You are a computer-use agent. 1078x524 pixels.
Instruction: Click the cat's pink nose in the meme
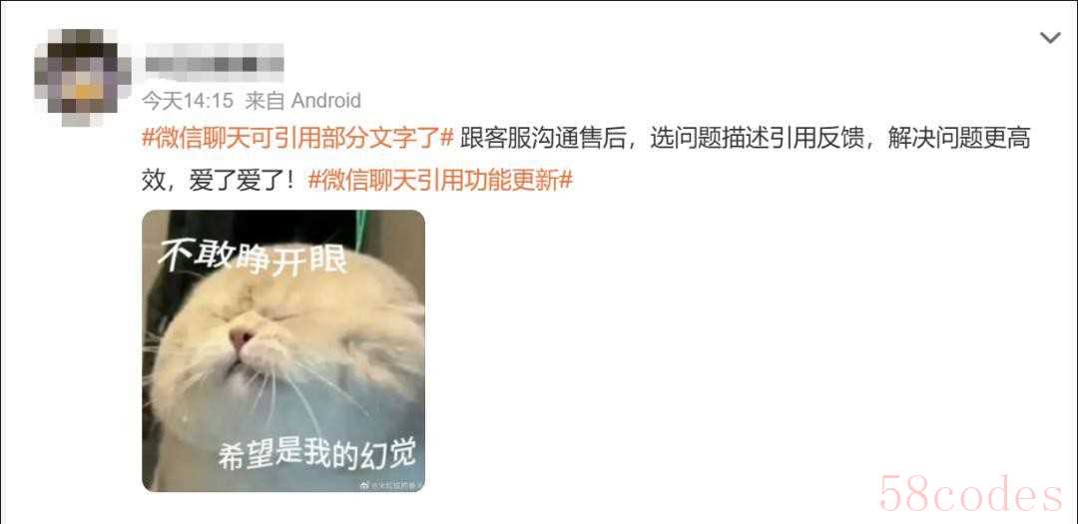pos(242,338)
